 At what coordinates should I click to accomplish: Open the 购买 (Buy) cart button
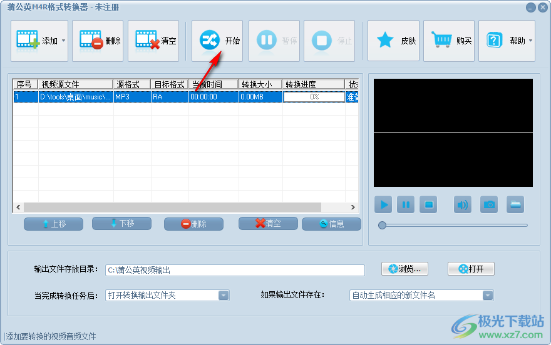click(449, 41)
